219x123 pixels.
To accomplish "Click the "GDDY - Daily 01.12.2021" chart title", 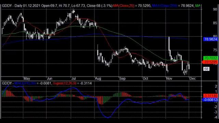I will (x=21, y=6).
